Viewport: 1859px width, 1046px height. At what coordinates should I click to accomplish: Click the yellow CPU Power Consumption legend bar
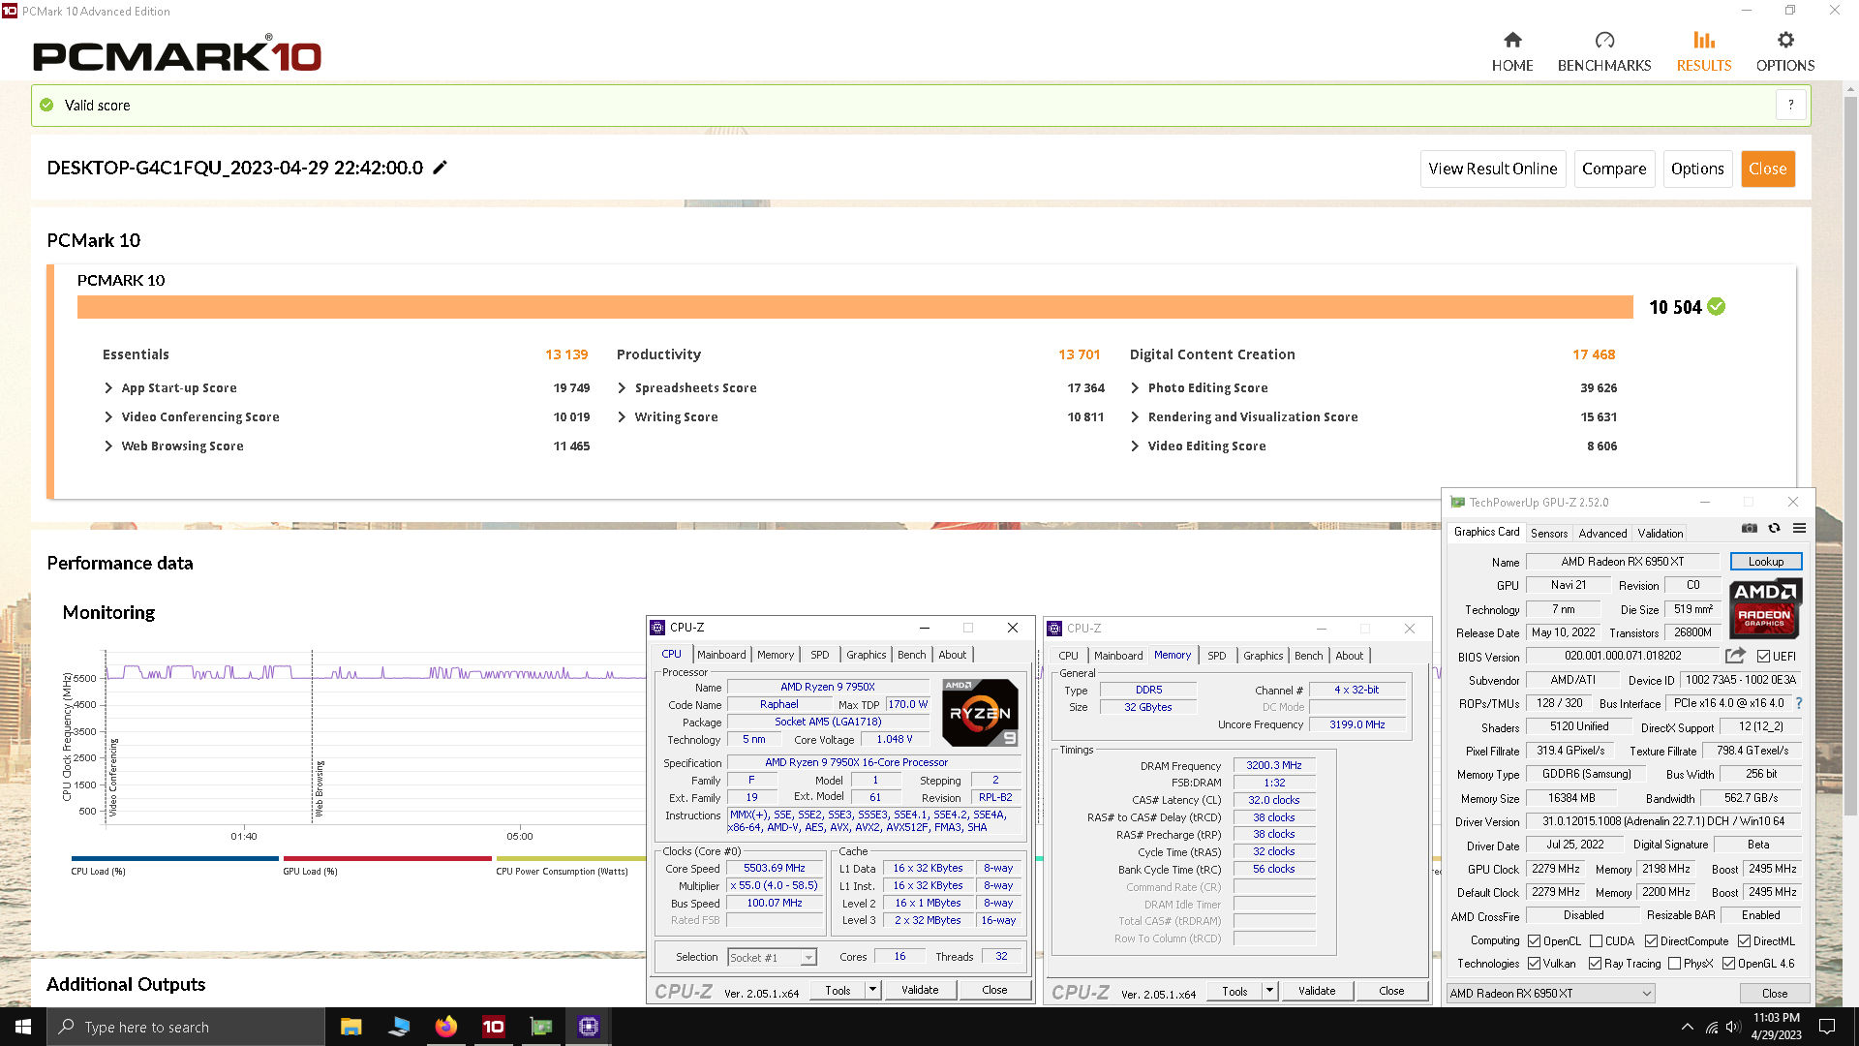point(571,858)
